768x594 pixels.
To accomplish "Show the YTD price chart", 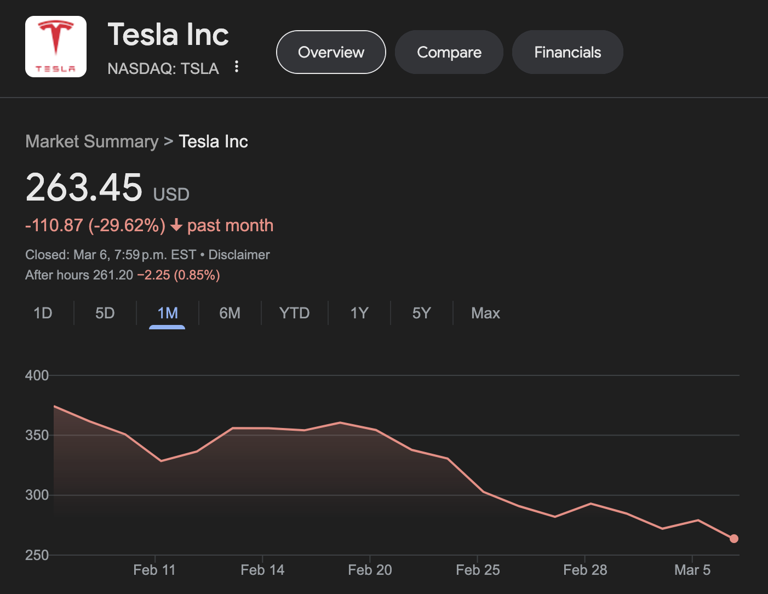I will (294, 313).
